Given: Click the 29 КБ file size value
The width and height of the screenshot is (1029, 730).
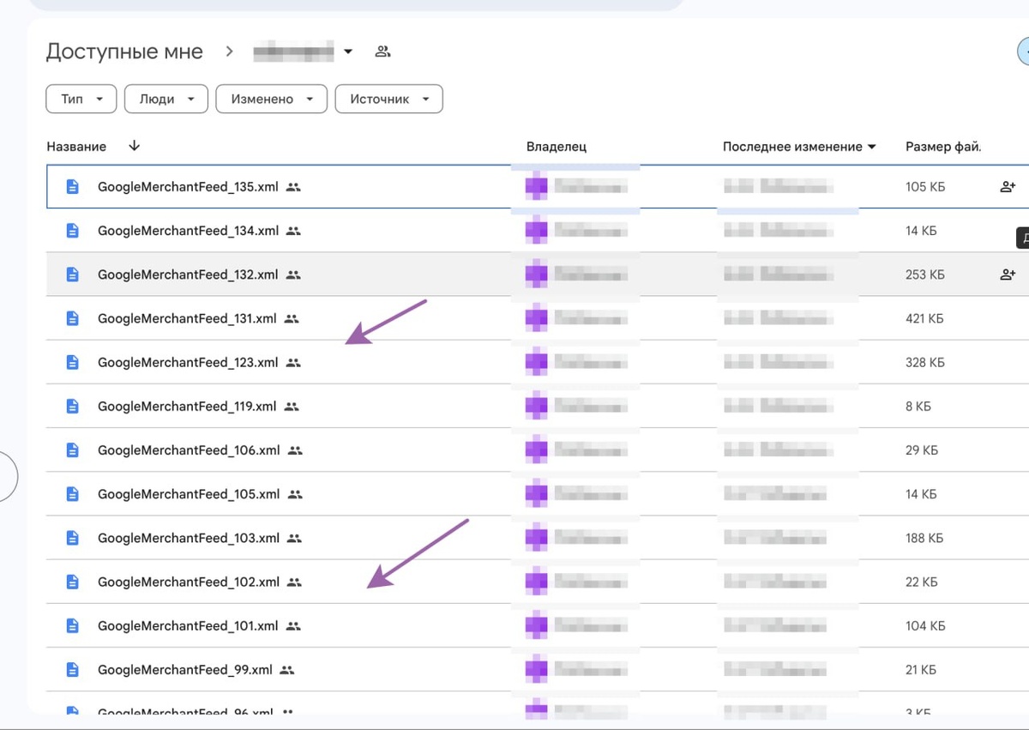Looking at the screenshot, I should [922, 449].
